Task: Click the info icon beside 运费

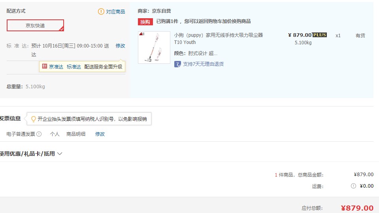Action: [x=353, y=186]
